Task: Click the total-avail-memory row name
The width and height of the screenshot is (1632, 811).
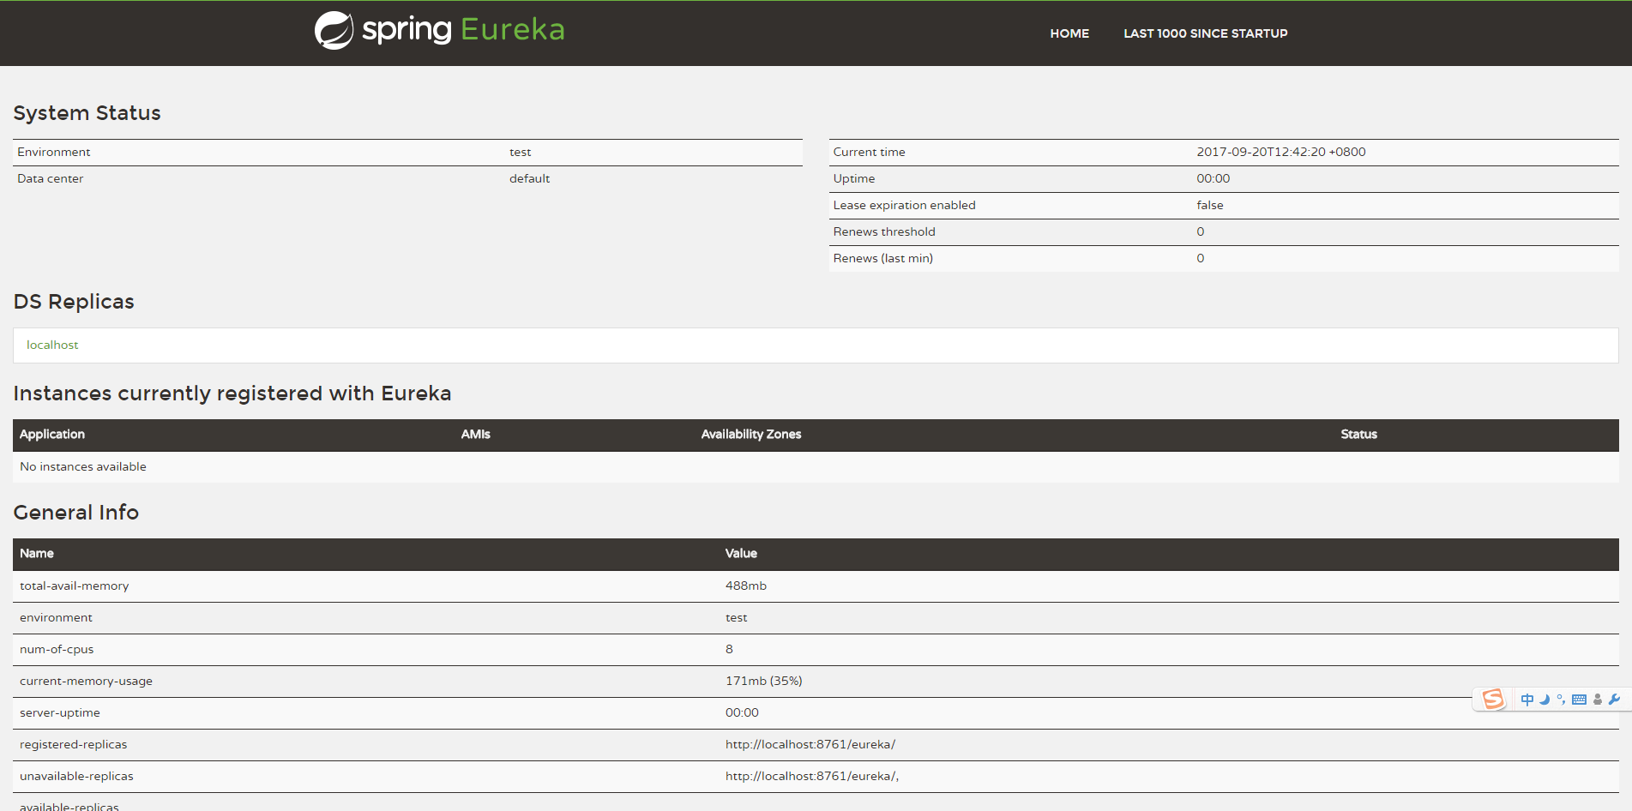Action: point(75,586)
